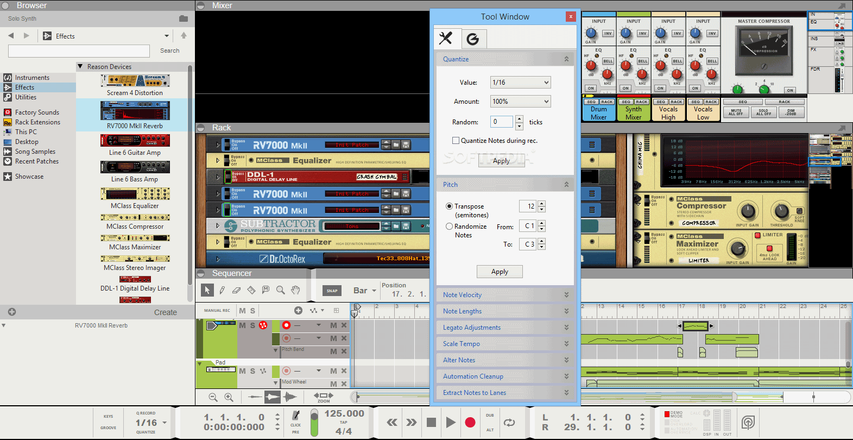Select the arrow Selection tool in Sequencer
853x440 pixels.
coord(207,290)
